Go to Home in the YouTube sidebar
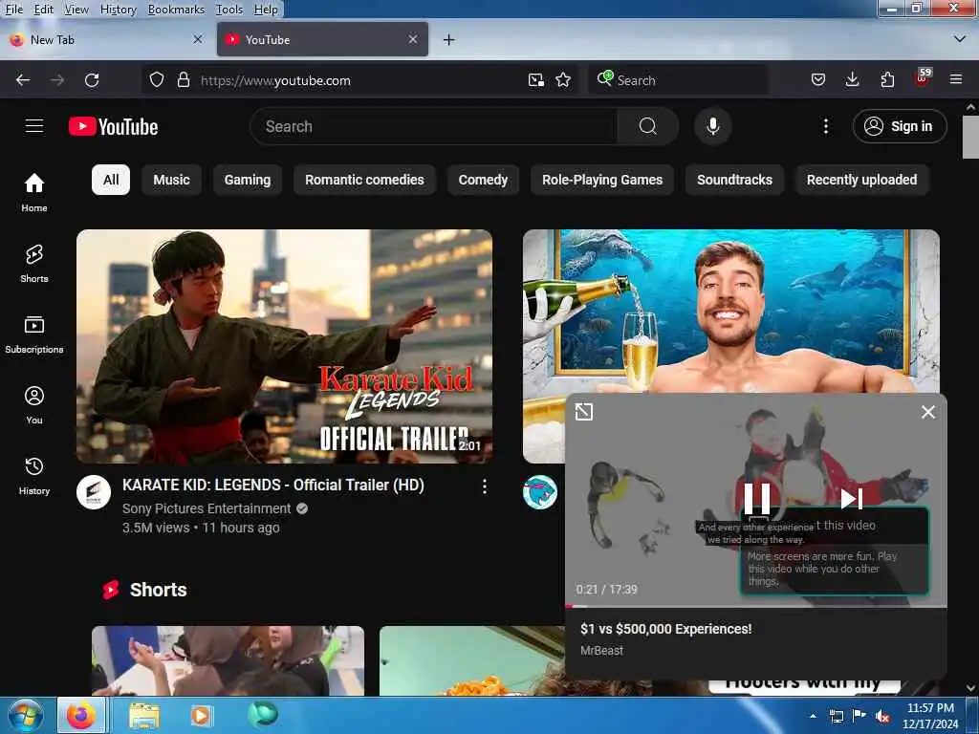 pos(34,193)
